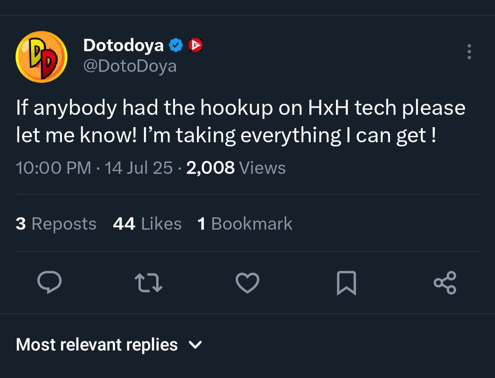Image resolution: width=495 pixels, height=378 pixels.
Task: Repost this tweet with the arrows icon
Action: [148, 282]
